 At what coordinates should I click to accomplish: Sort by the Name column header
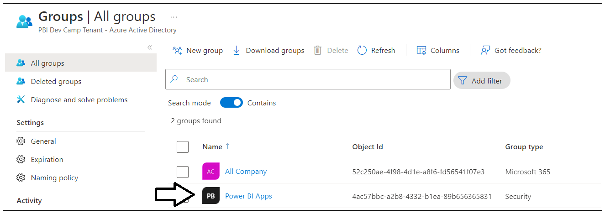pos(212,147)
